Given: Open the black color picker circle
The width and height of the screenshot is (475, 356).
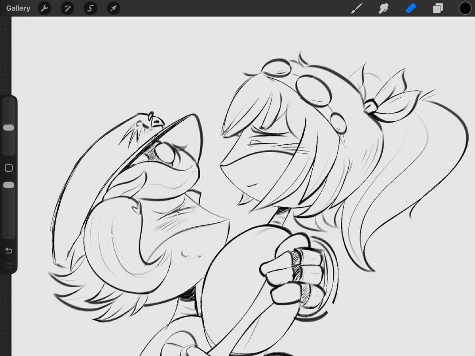Looking at the screenshot, I should tap(465, 8).
